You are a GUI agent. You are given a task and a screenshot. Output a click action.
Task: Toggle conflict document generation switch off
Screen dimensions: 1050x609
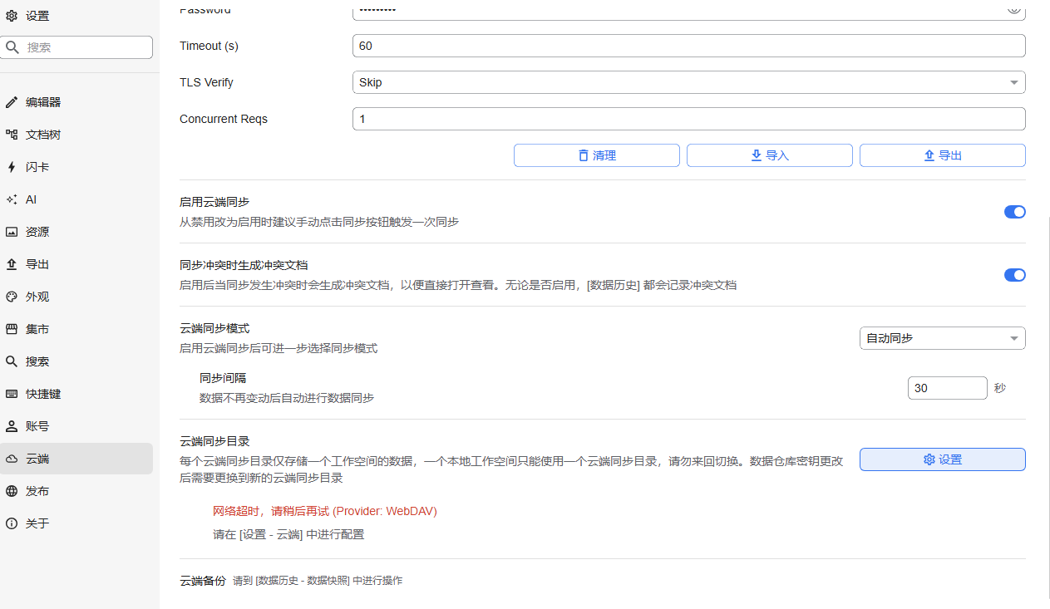click(x=1014, y=275)
